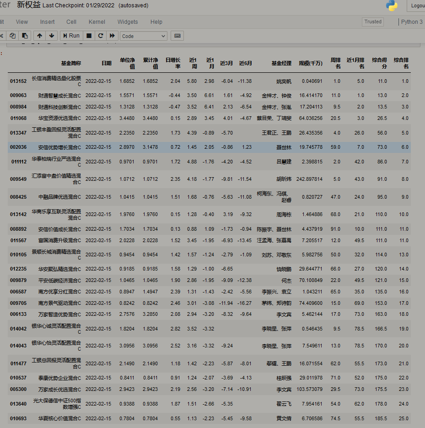
Task: Open the Insert menu
Action: [x=47, y=22]
